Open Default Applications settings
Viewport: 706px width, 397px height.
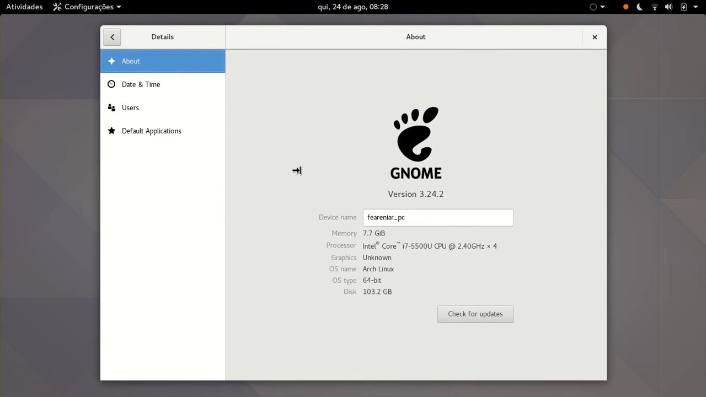163,131
